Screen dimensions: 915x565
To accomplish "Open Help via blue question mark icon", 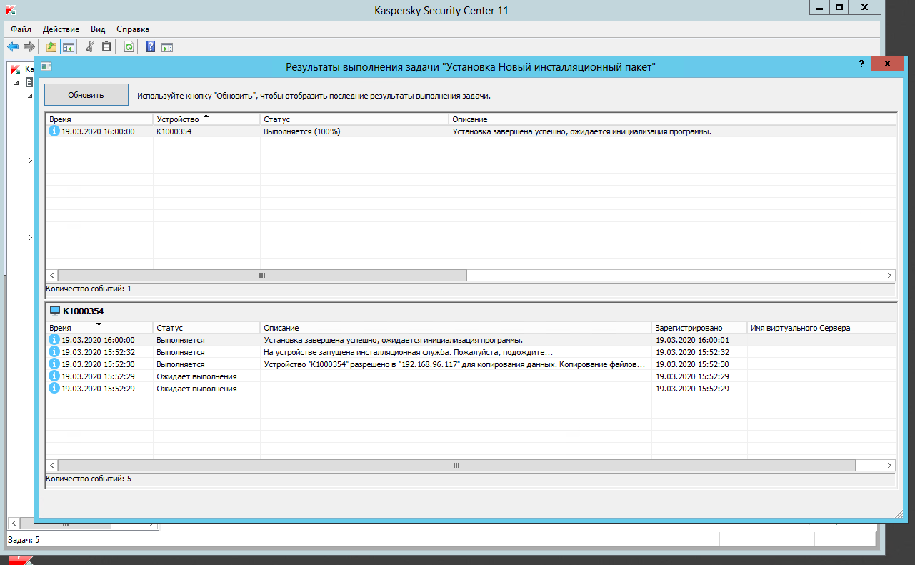I will coord(150,47).
